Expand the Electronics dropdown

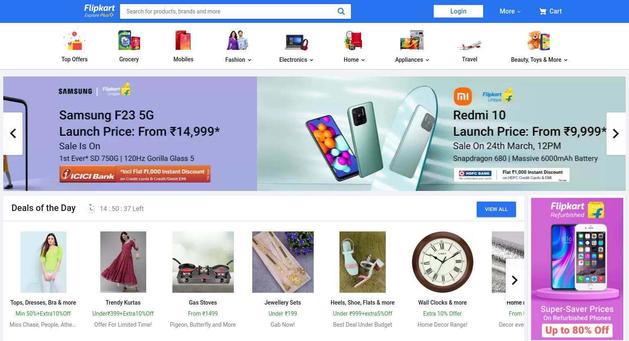tap(296, 60)
